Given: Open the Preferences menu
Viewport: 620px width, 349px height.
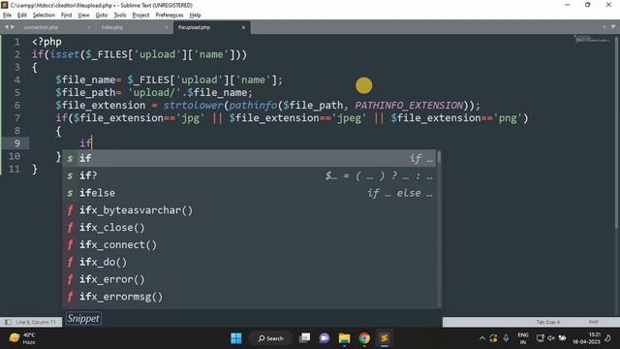Looking at the screenshot, I should 170,16.
